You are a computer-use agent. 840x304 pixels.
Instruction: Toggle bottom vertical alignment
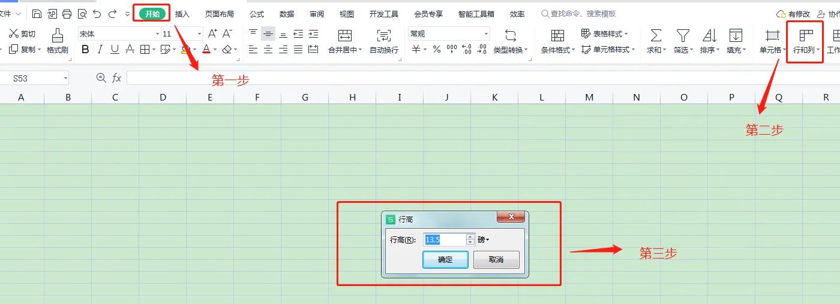[x=283, y=34]
